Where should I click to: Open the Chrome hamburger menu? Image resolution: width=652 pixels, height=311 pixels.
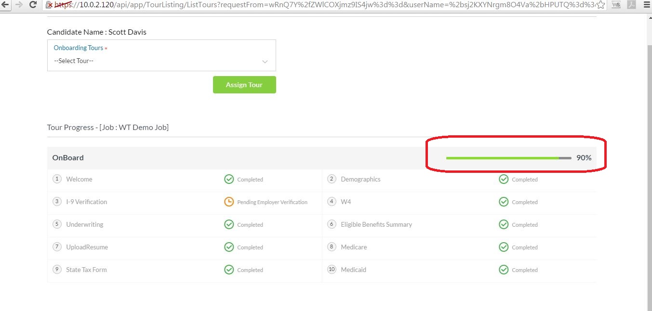pos(647,5)
